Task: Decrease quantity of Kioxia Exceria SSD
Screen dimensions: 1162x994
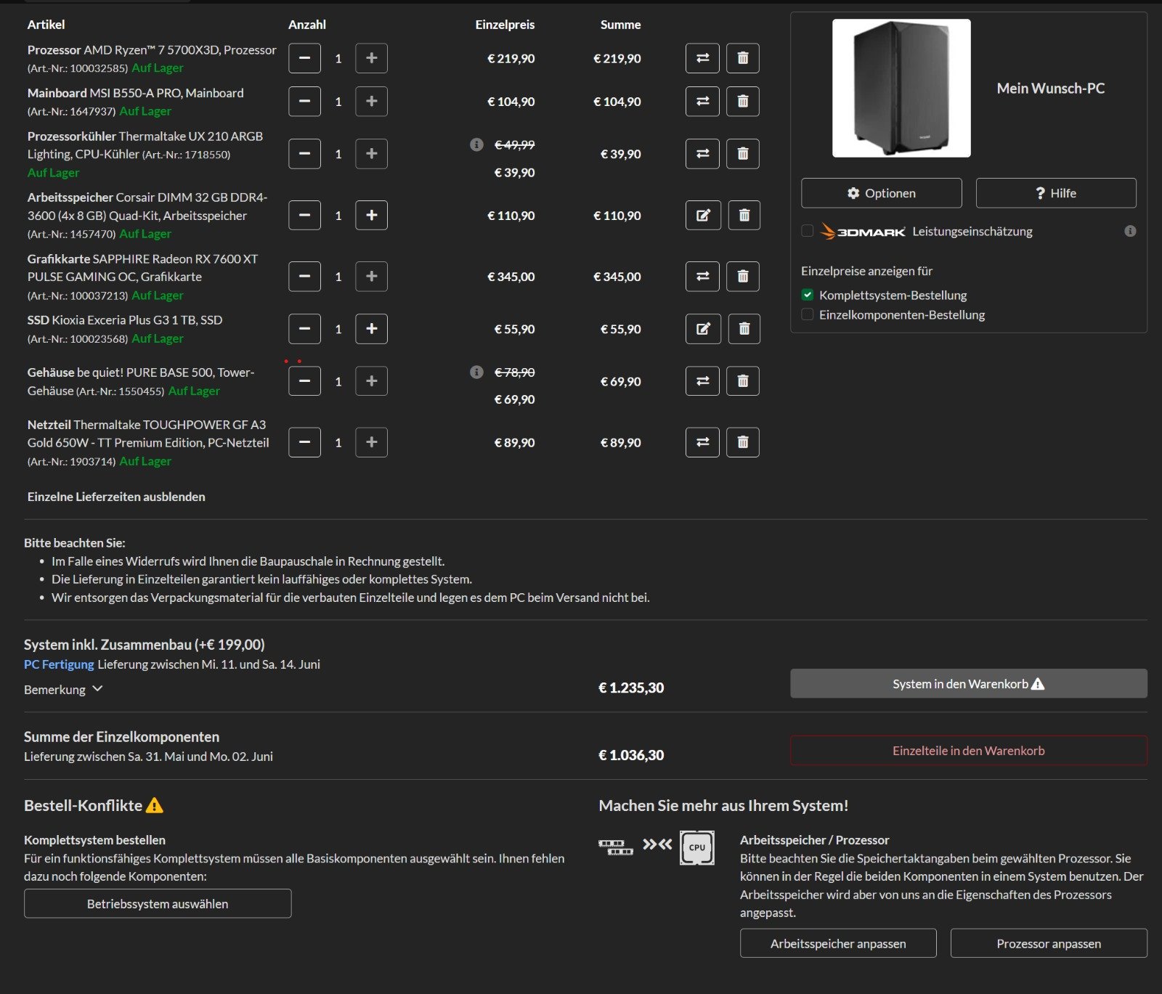Action: pos(304,329)
